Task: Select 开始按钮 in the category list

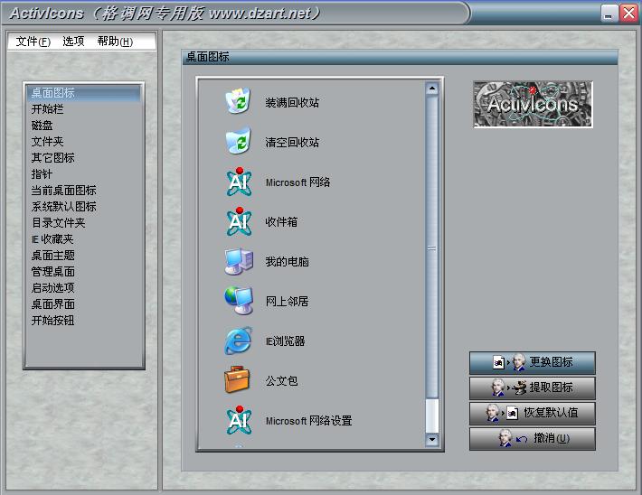Action: [x=84, y=321]
